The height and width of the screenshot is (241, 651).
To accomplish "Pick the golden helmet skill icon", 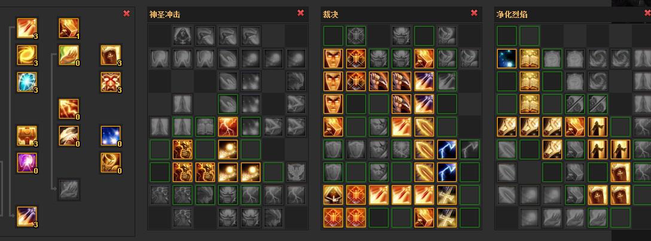I will coord(111,163).
